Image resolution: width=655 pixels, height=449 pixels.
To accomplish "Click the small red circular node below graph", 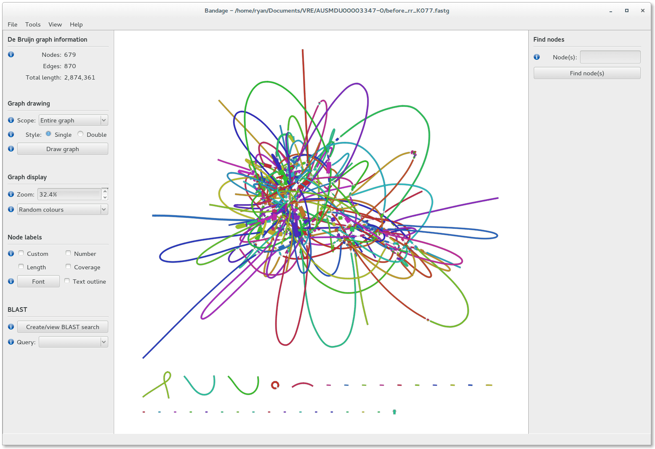I will coord(275,385).
